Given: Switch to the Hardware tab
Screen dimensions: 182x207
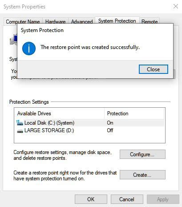Looking at the screenshot, I should tap(55, 22).
